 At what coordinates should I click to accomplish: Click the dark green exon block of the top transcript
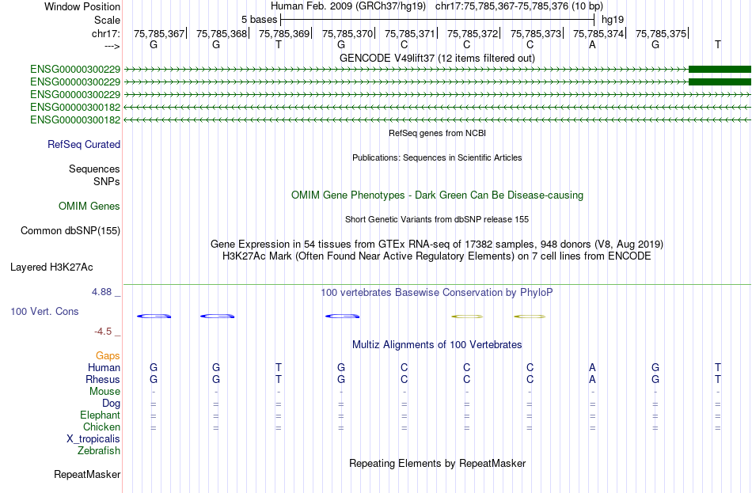[x=720, y=69]
